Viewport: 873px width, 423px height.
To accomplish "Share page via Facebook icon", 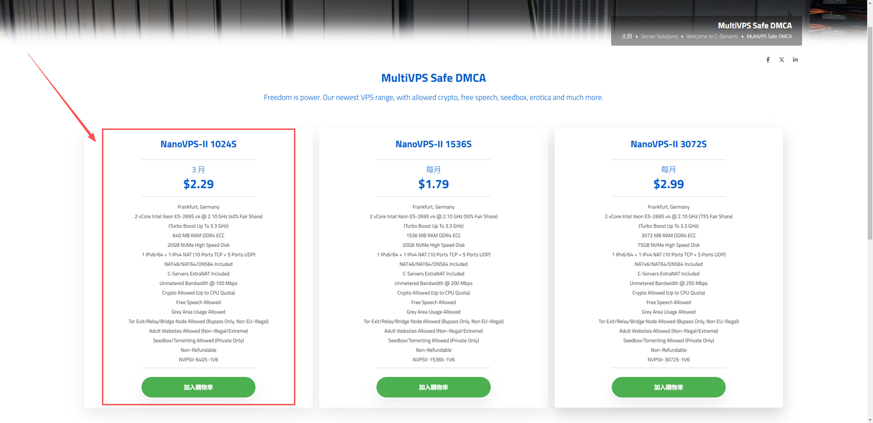I will (x=768, y=60).
